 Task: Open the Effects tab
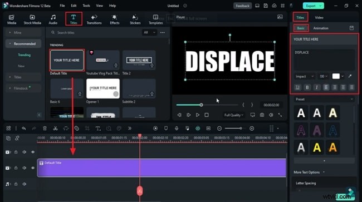[115, 19]
